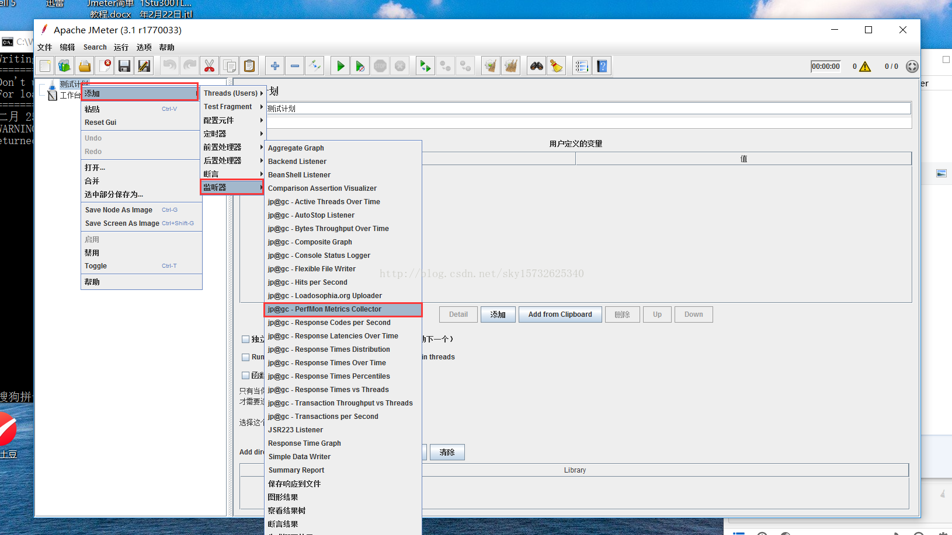The width and height of the screenshot is (952, 535).
Task: Toggle the 独立 checkbox
Action: 246,339
